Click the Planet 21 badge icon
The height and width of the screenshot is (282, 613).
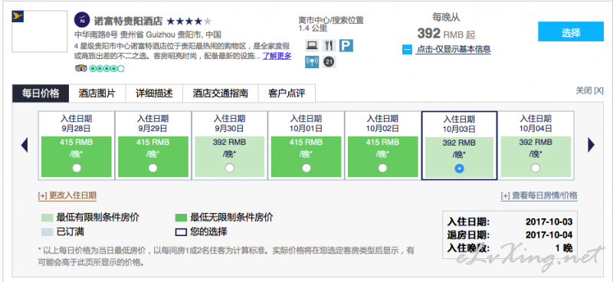329,62
